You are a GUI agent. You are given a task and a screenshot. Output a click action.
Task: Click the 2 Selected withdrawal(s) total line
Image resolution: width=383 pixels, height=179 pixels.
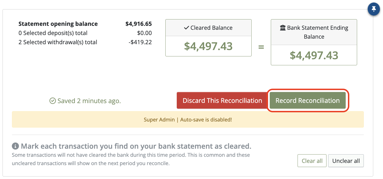click(58, 42)
